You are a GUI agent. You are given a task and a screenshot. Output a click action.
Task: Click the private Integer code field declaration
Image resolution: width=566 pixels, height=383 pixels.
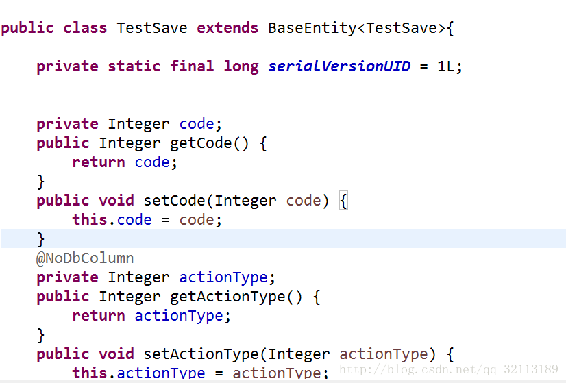(x=130, y=124)
